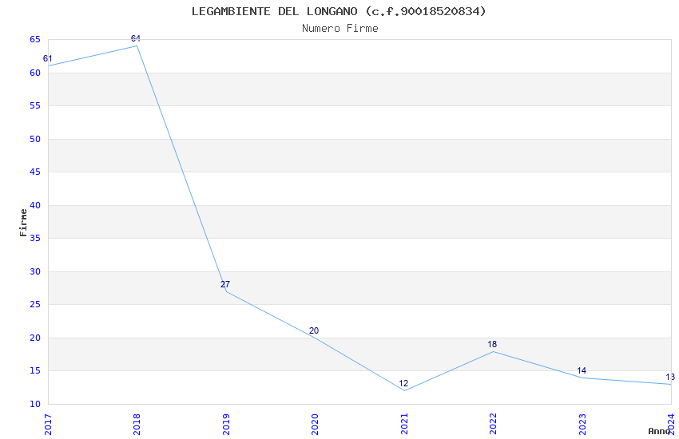Click the 'Firme' y-axis label

point(23,223)
